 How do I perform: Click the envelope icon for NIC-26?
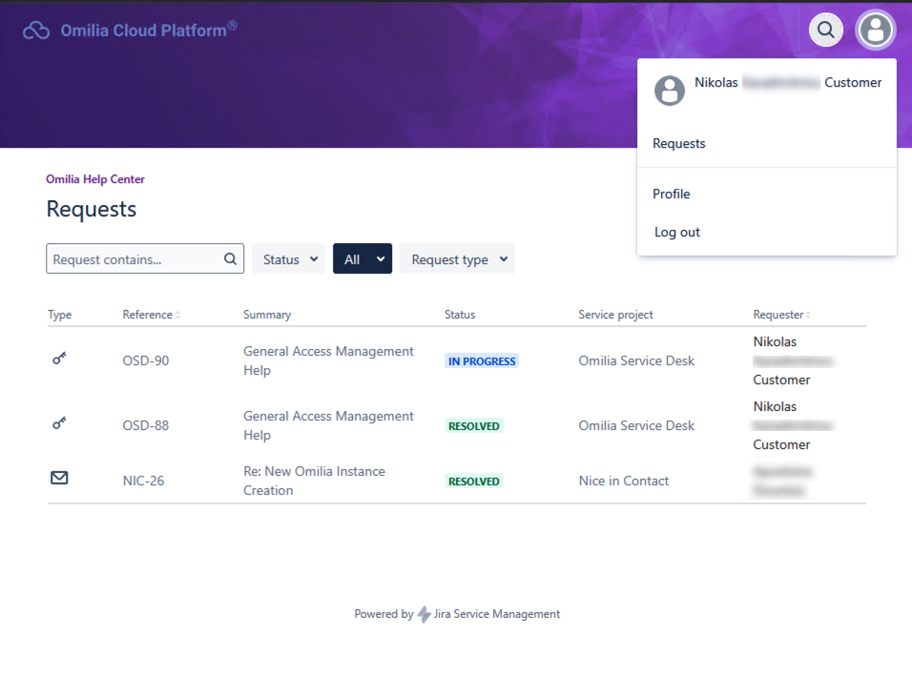(59, 478)
